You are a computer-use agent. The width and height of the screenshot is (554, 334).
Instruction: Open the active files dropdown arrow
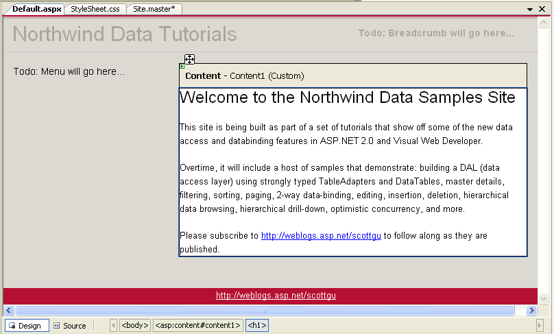[x=529, y=9]
